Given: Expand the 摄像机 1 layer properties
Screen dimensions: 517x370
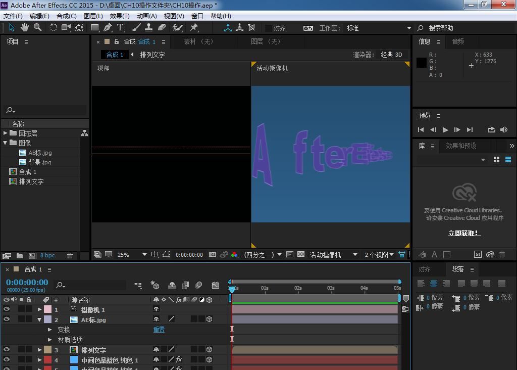Looking at the screenshot, I should point(39,310).
